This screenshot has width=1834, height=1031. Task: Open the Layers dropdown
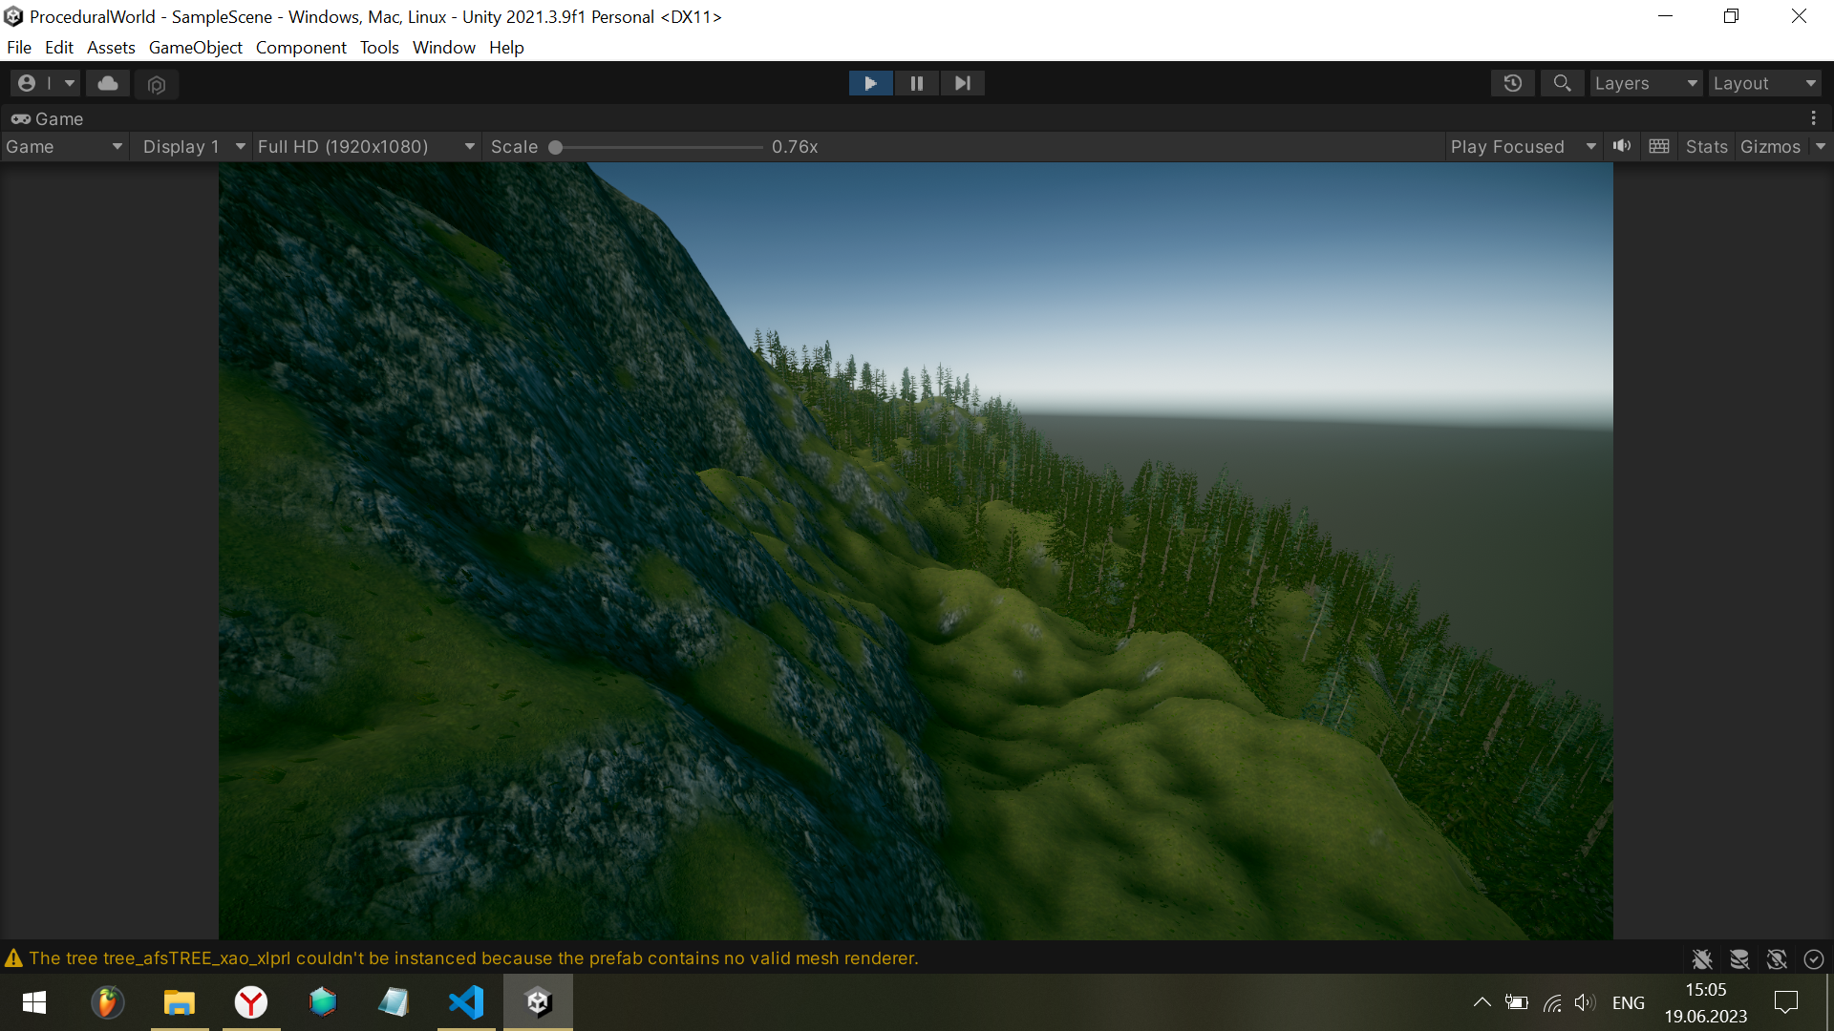point(1645,84)
